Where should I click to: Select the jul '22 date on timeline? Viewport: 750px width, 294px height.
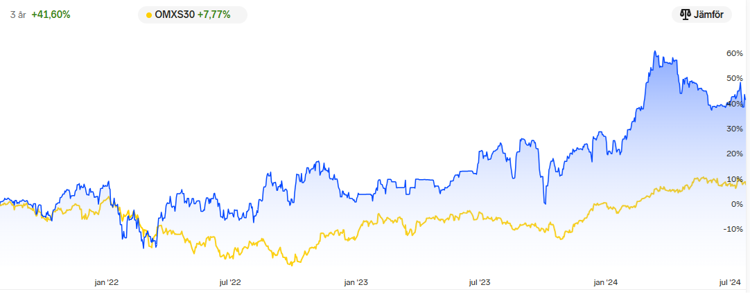click(229, 282)
